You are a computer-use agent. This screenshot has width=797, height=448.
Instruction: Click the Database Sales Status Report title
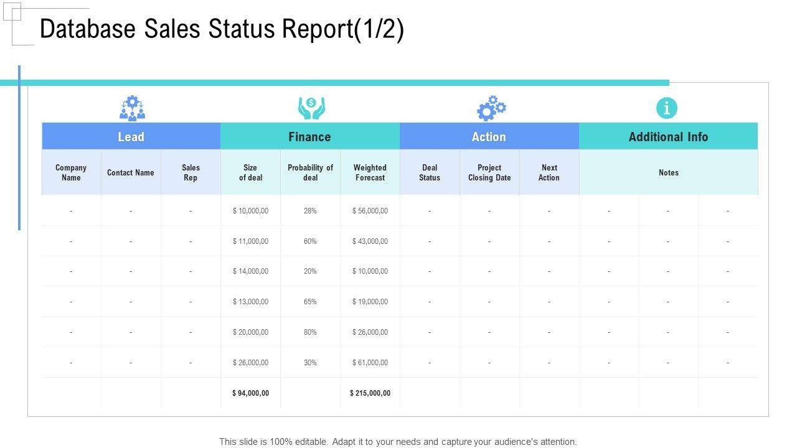222,29
